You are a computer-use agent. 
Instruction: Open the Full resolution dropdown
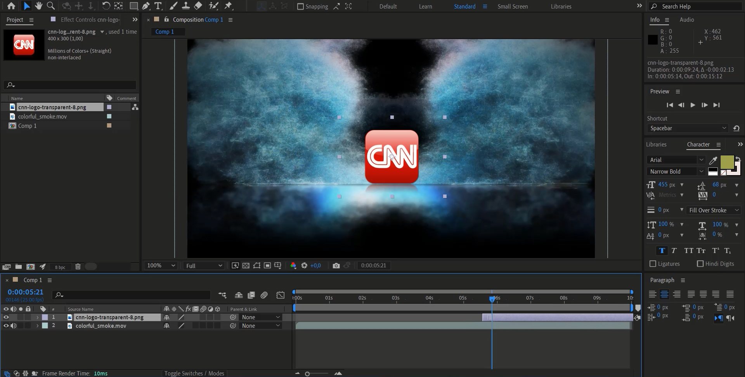pos(204,265)
